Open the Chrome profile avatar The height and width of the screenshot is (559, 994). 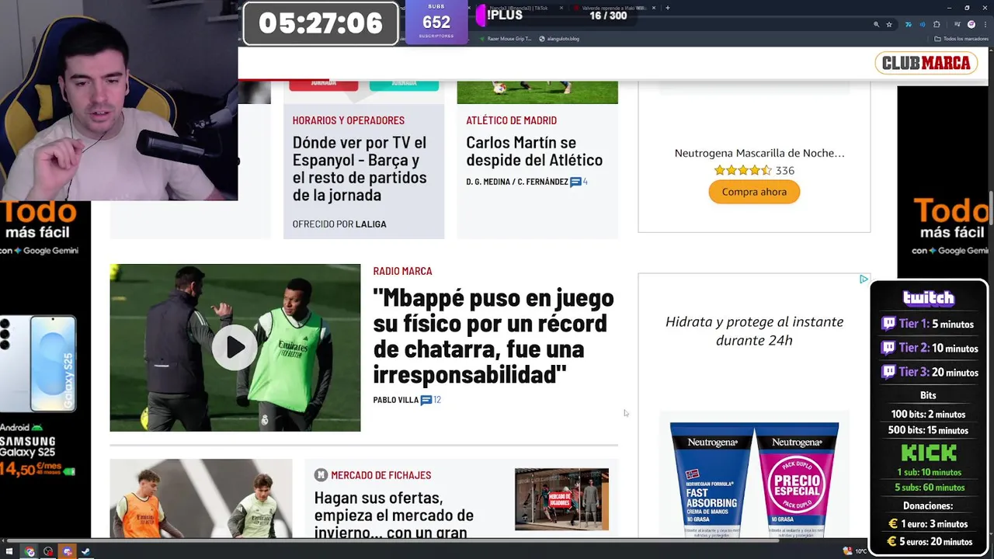click(971, 25)
